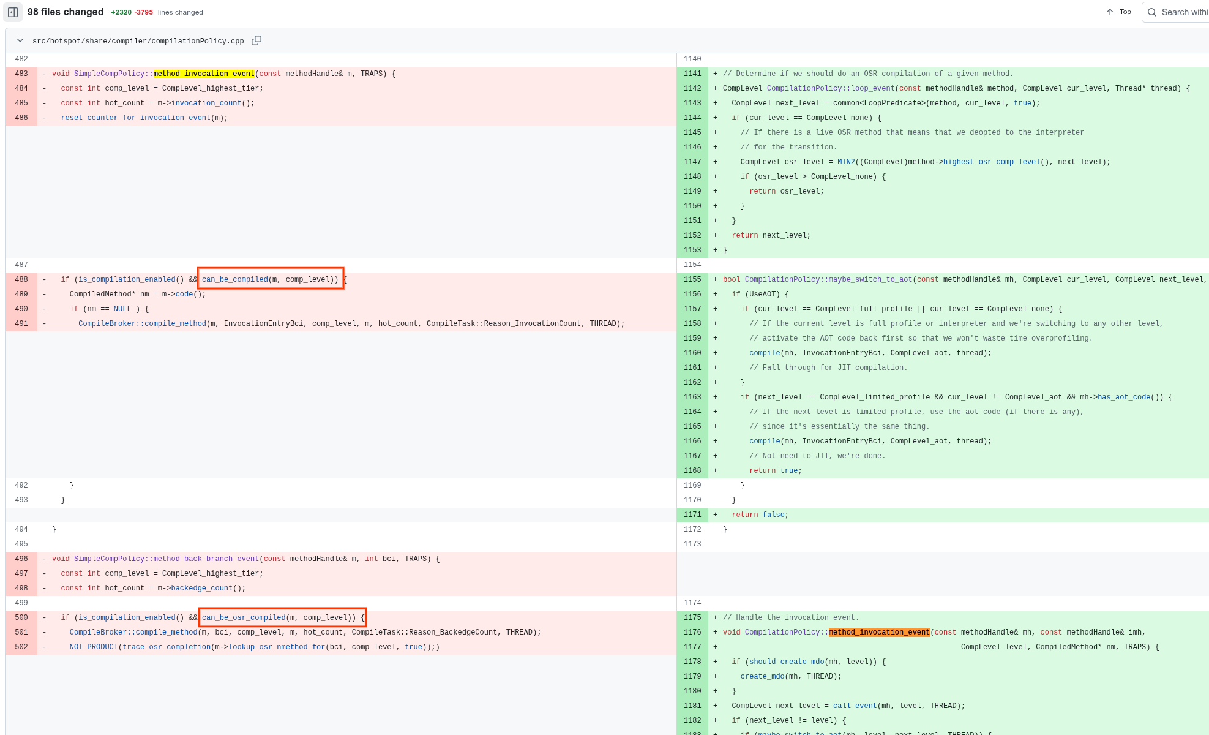Select deleted line number 500
1209x735 pixels.
click(21, 617)
